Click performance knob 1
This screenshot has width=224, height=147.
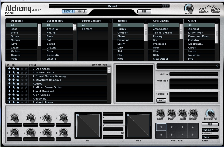pos(14,118)
